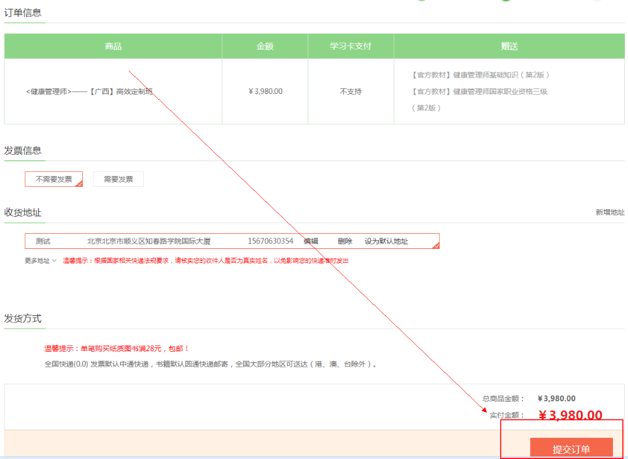Open the 新增地址 add address link
Image resolution: width=628 pixels, height=459 pixels.
tap(610, 213)
